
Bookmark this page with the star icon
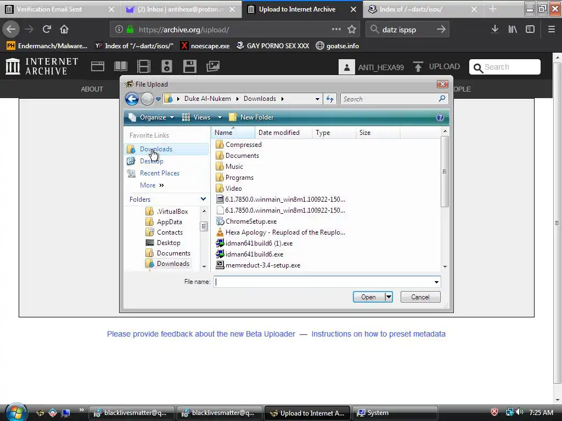pos(352,30)
